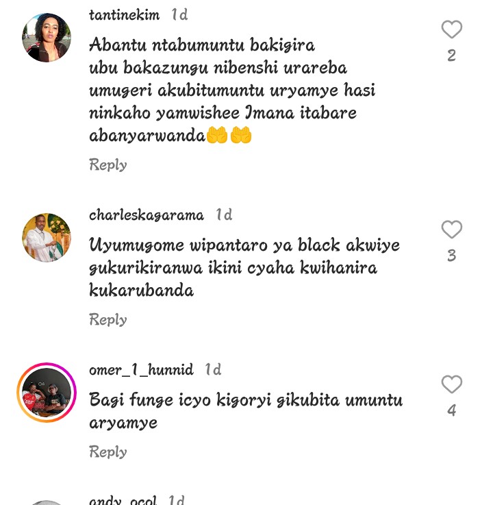Like tantinekim's comment with the heart icon

451,29
